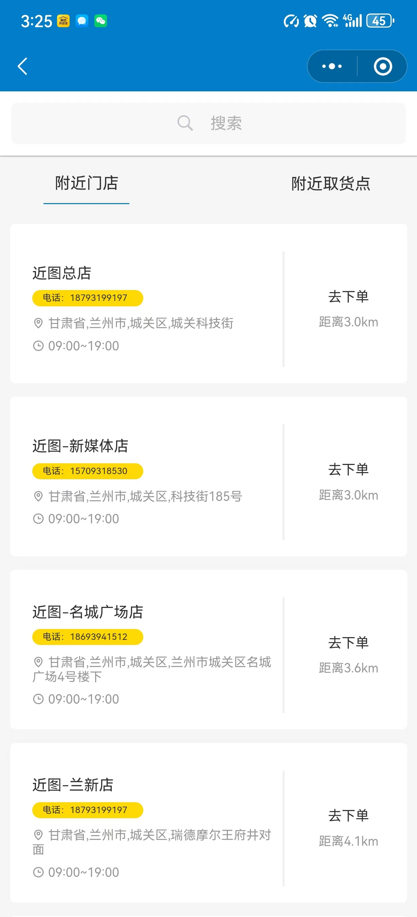Viewport: 417px width, 917px height.
Task: Tap location pin icon for 近图-名城广场店
Action: point(38,662)
